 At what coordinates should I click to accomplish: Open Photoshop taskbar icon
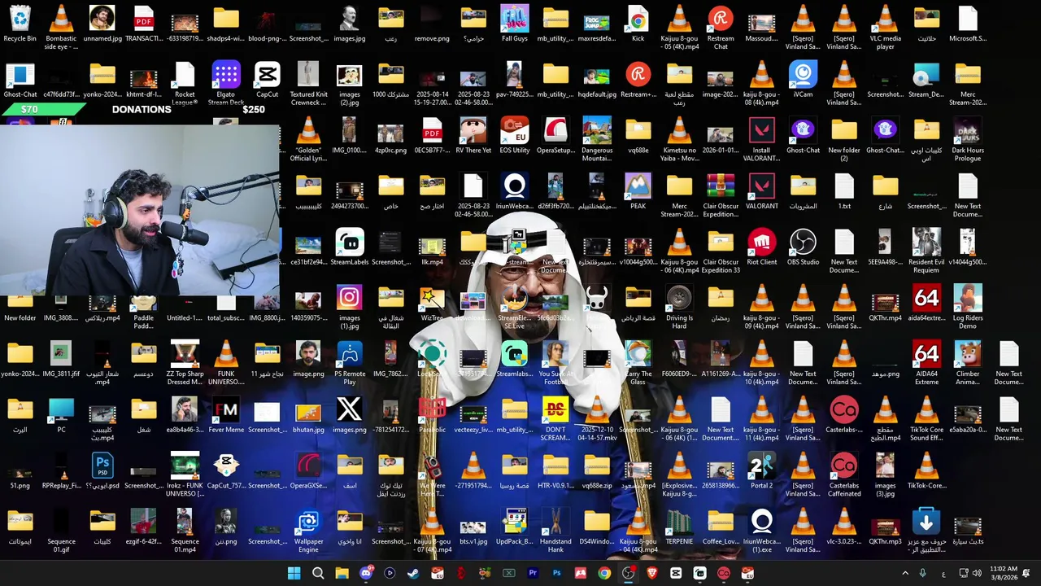click(556, 573)
